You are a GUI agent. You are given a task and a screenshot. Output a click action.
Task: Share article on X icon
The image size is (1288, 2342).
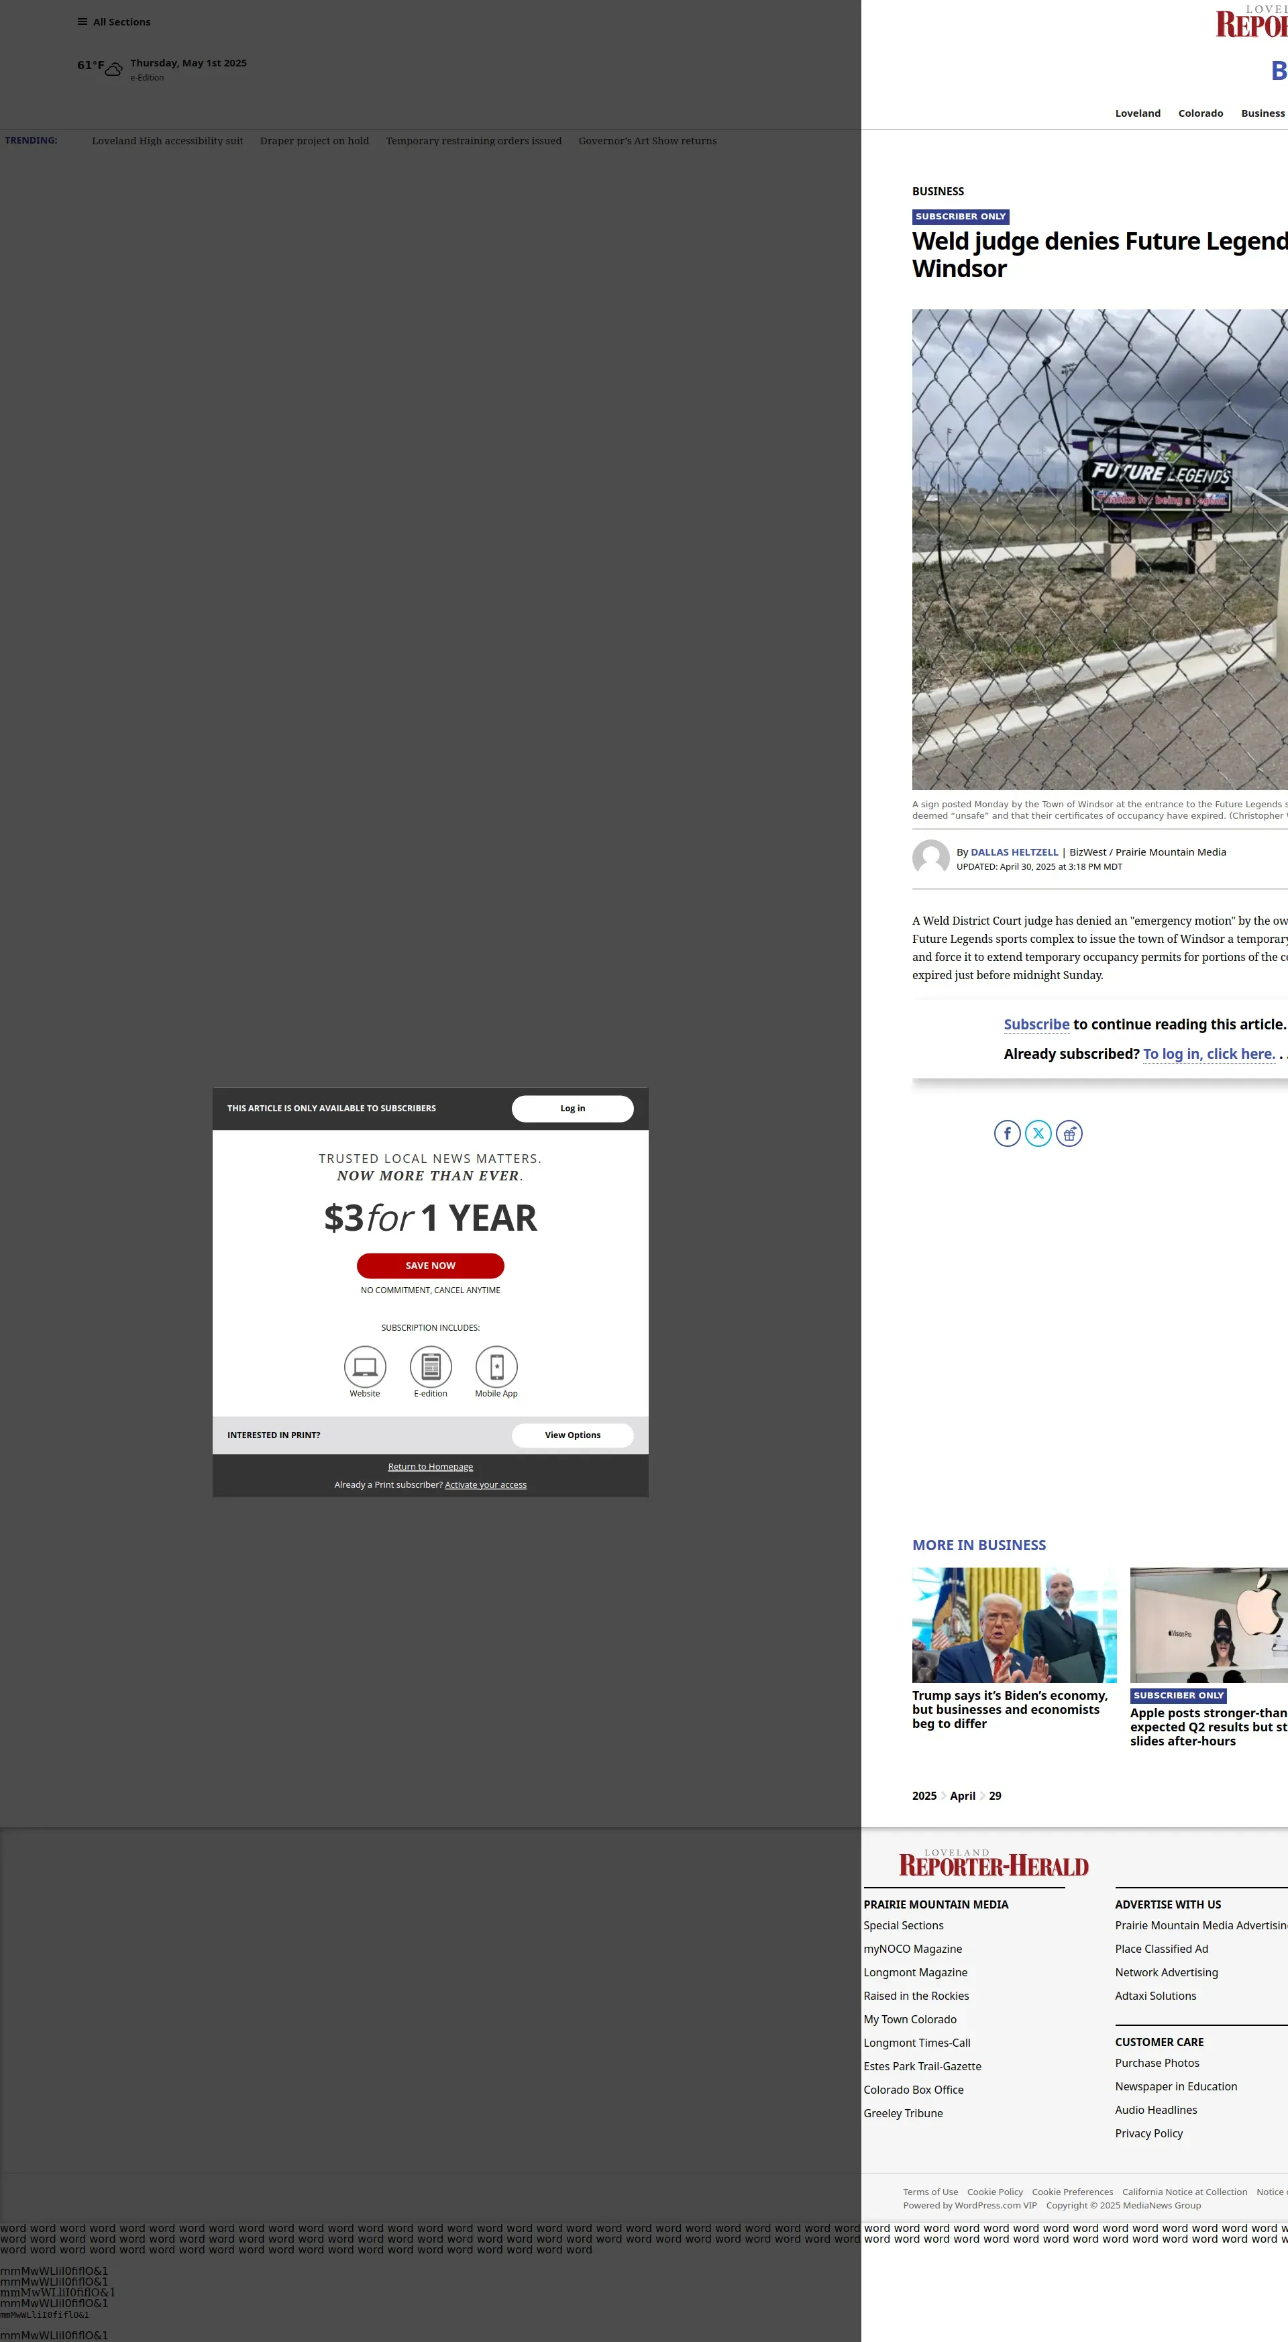1038,1133
